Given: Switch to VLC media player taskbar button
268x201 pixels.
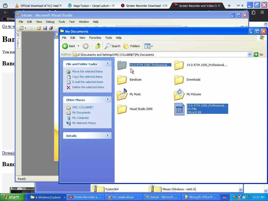Looking at the screenshot, I should click(x=123, y=197).
